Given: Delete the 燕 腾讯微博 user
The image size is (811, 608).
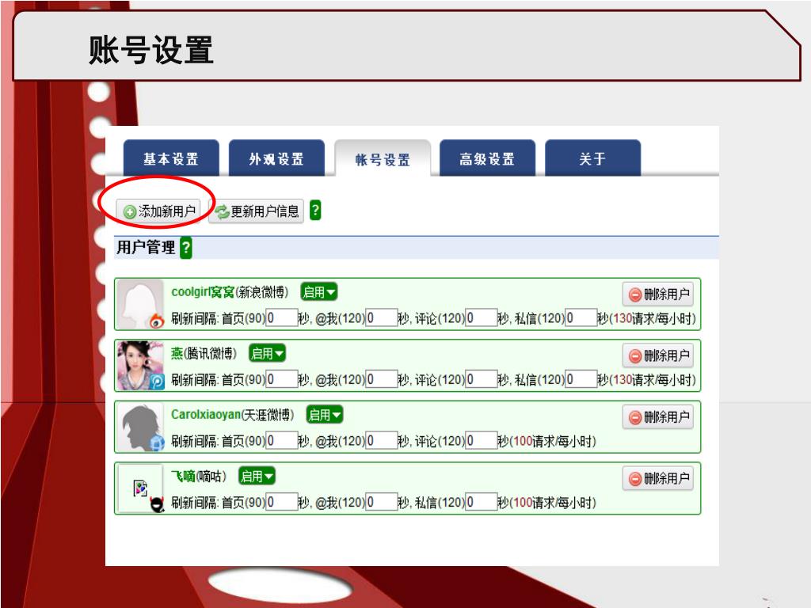Looking at the screenshot, I should (658, 355).
